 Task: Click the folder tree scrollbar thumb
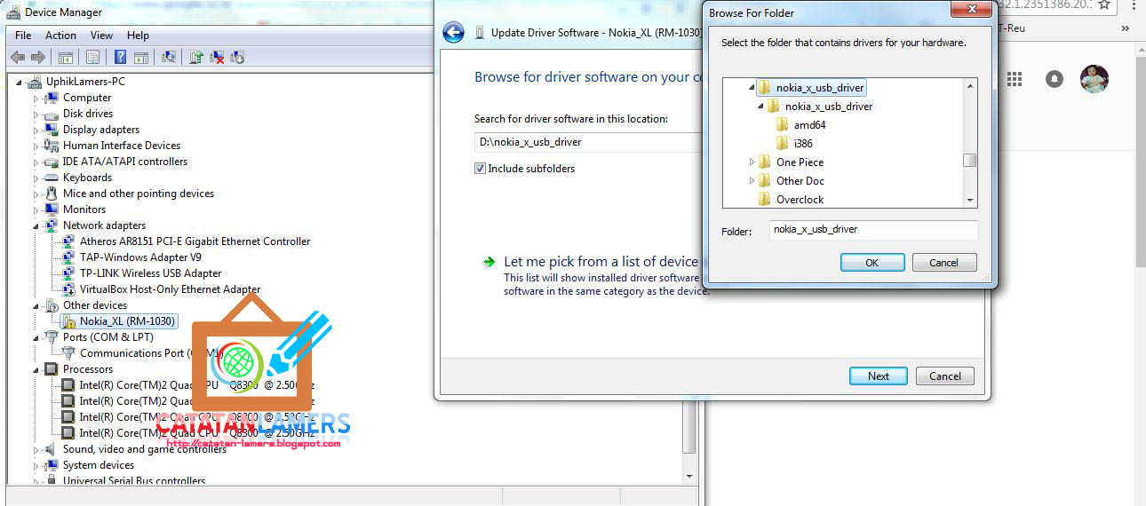pyautogui.click(x=970, y=161)
